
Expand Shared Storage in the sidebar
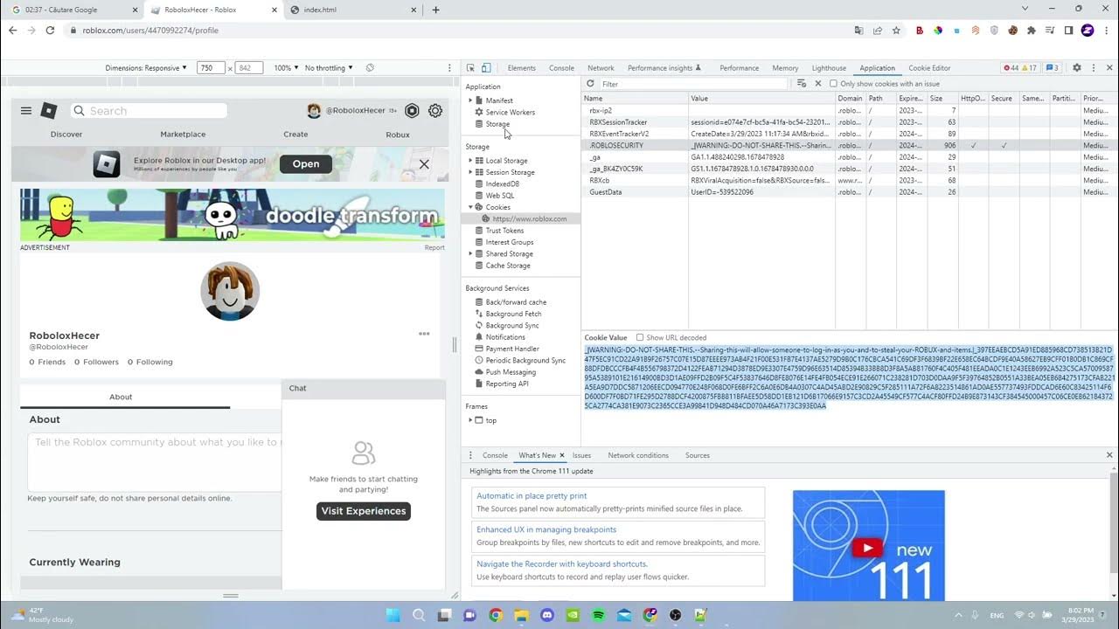470,254
